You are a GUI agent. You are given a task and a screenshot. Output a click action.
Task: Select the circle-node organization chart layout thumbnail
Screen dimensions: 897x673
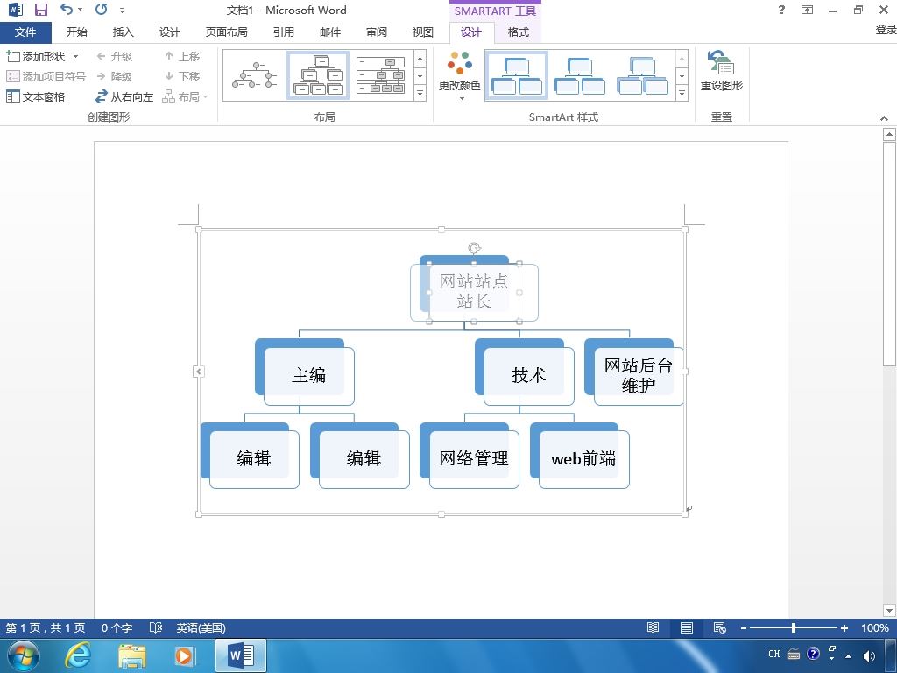pyautogui.click(x=255, y=76)
